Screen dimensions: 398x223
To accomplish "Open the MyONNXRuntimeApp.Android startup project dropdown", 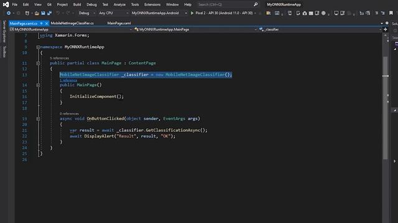I will pos(159,13).
